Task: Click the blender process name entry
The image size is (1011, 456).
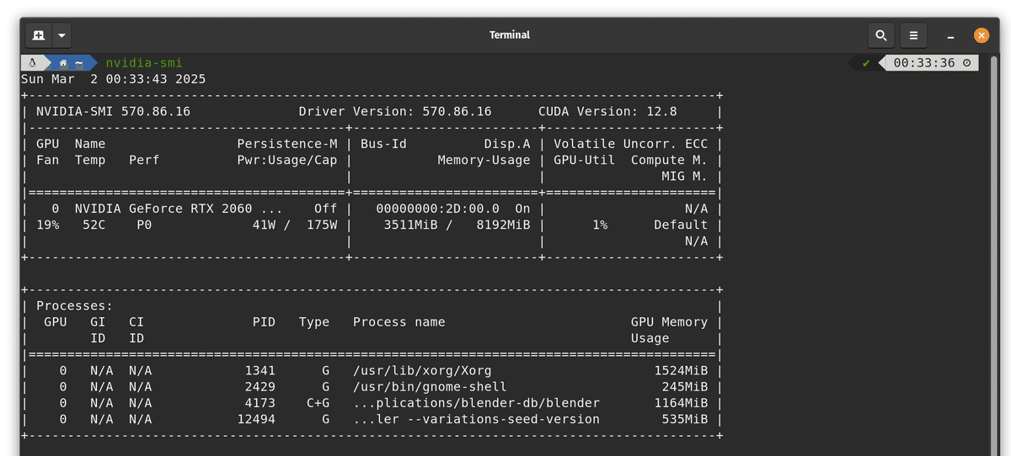Action: [476, 403]
